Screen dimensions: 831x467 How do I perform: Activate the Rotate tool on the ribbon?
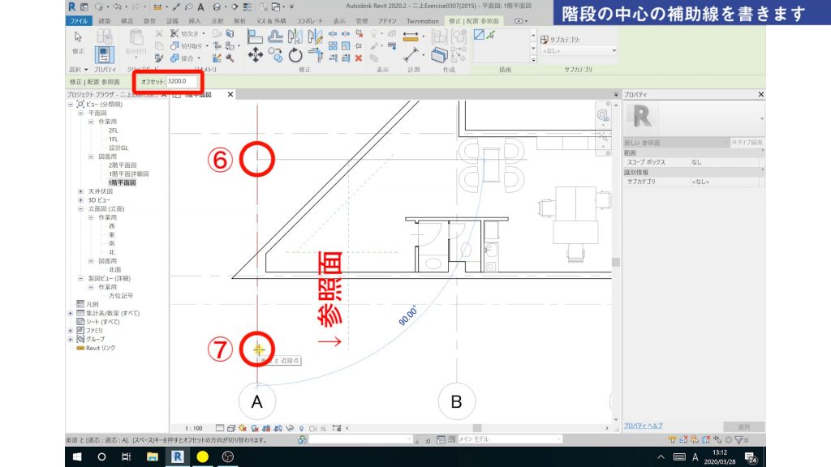294,54
